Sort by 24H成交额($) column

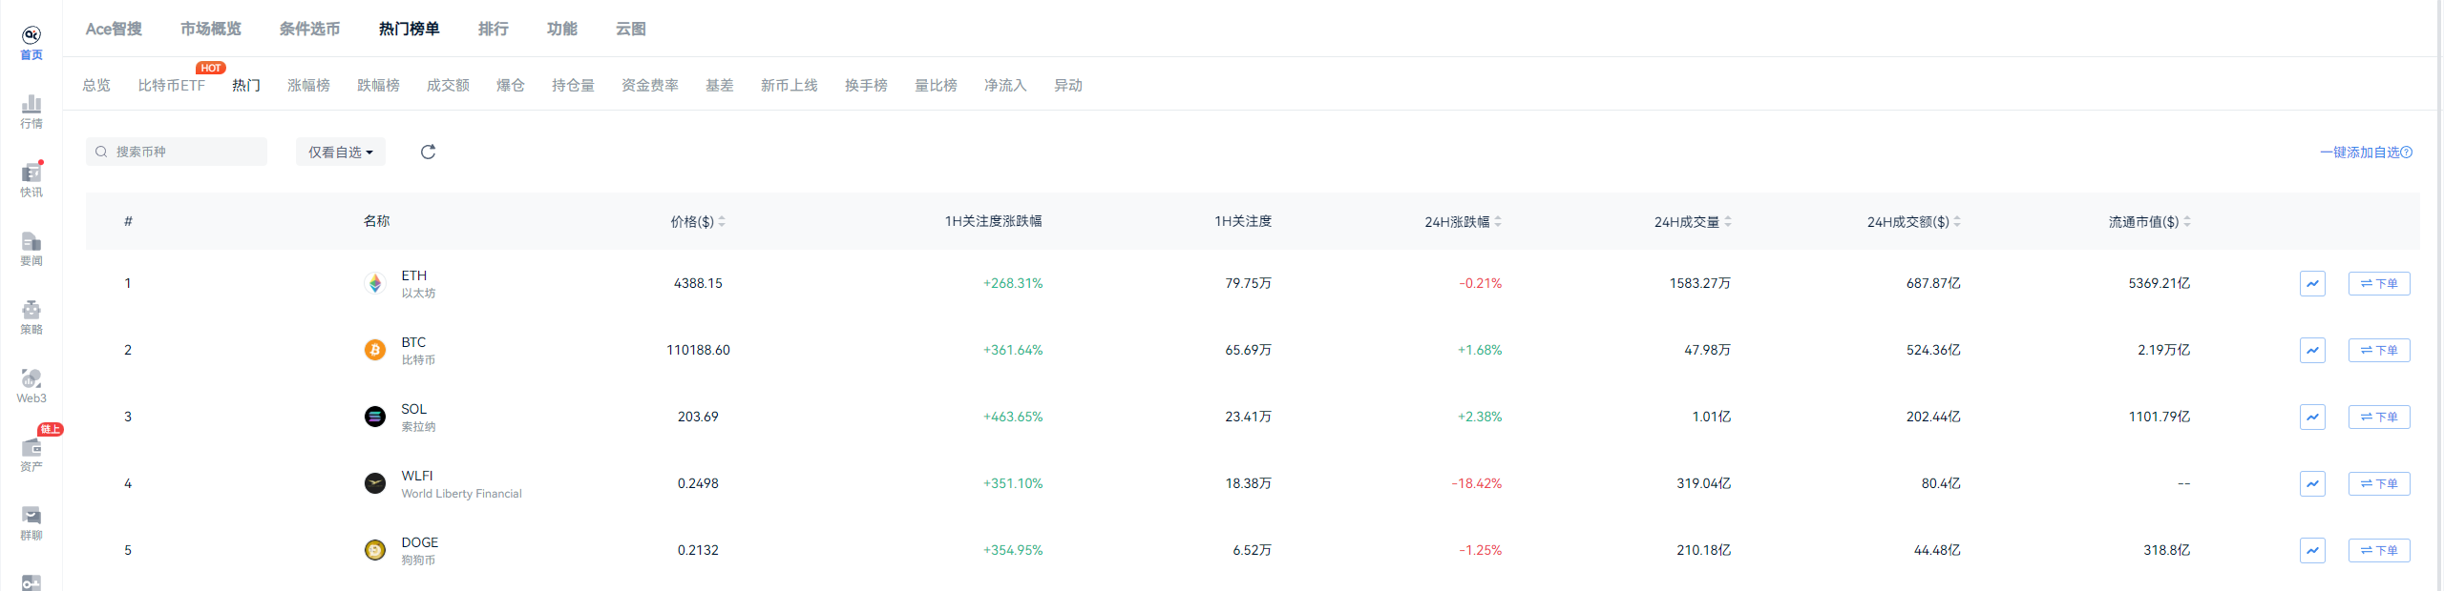(1914, 221)
